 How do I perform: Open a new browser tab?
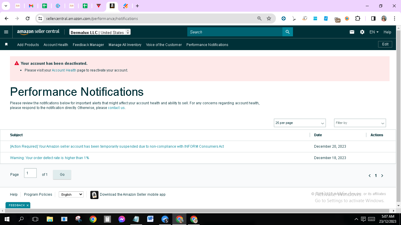pyautogui.click(x=137, y=6)
